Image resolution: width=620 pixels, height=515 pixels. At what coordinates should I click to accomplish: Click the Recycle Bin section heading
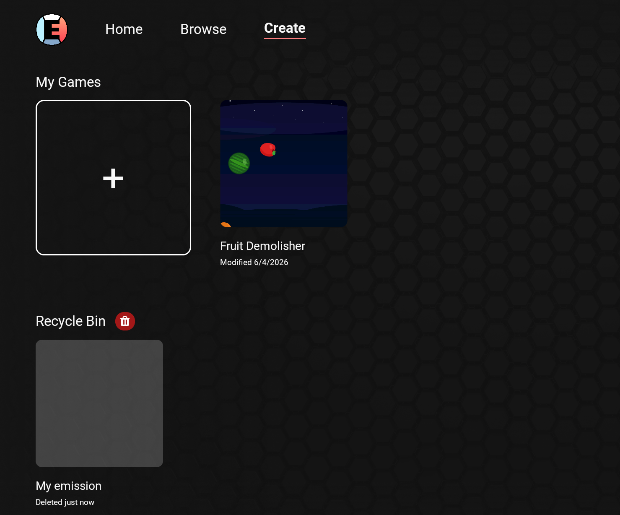coord(70,321)
